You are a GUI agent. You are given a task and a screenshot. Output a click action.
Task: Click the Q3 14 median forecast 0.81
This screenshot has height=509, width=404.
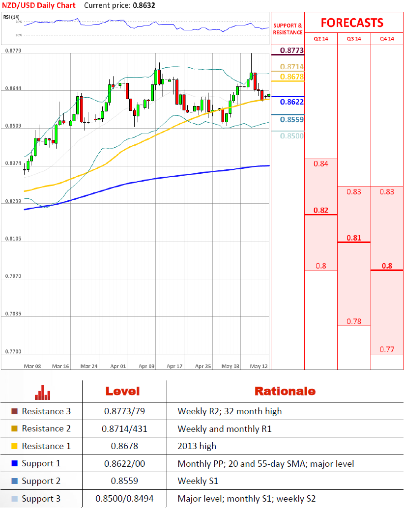click(x=354, y=238)
